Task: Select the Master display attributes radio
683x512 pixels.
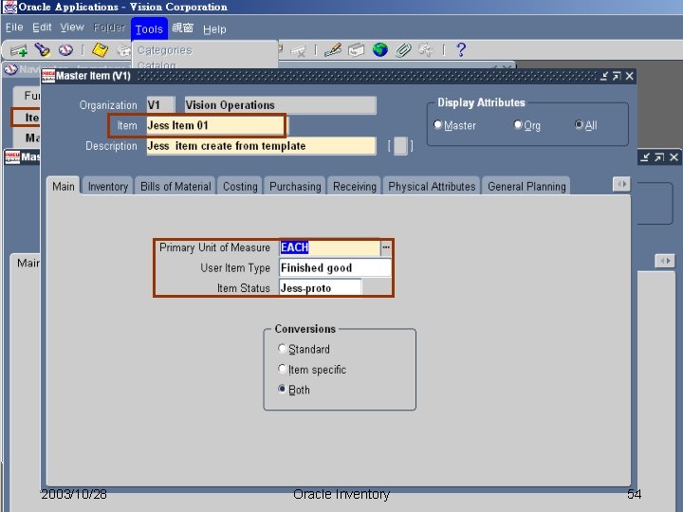Action: [x=437, y=125]
